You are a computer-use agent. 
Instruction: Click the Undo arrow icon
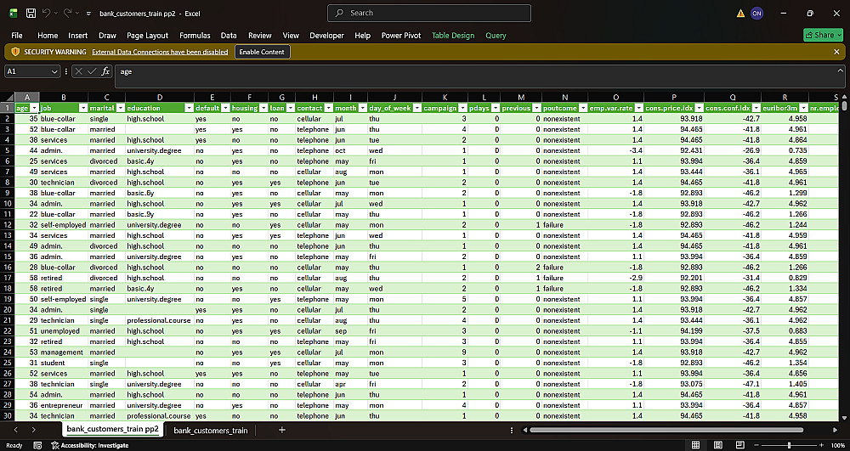pos(47,13)
